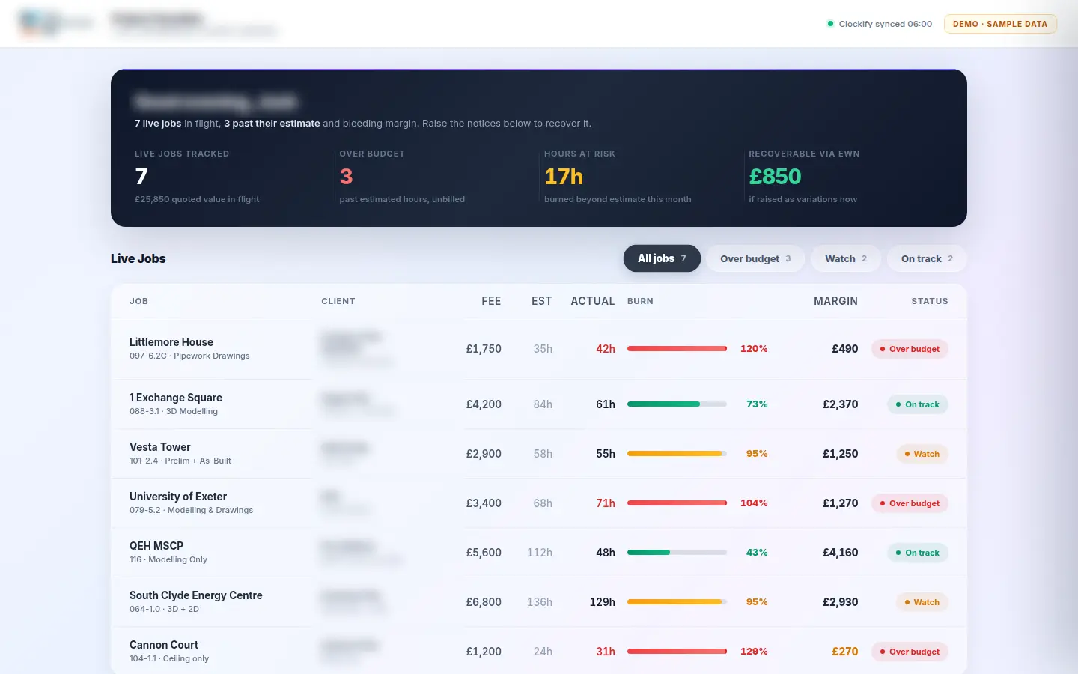
Task: Click the 42h actual hours cell
Action: [606, 349]
